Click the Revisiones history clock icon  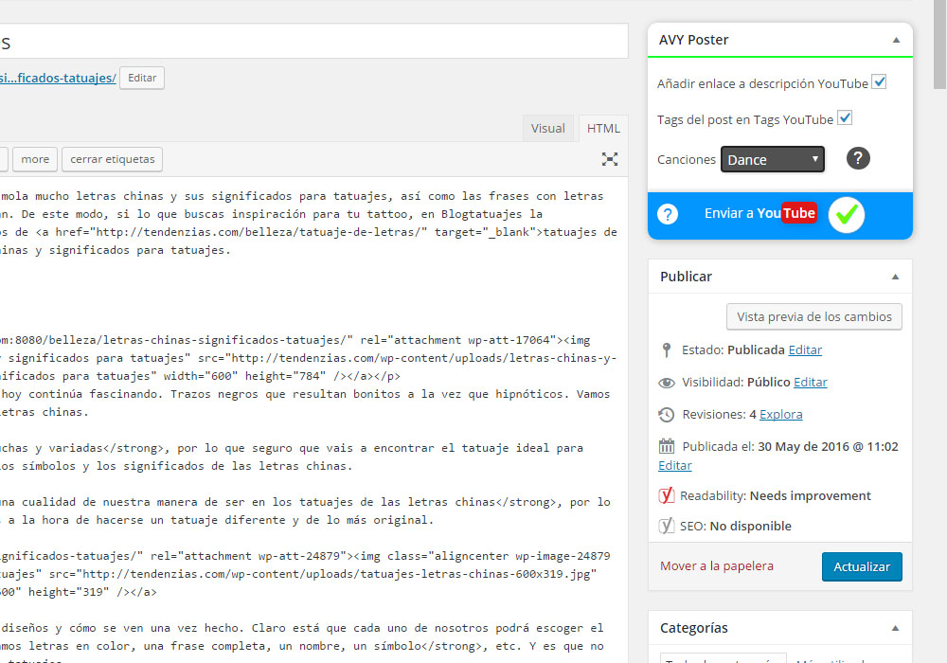click(x=666, y=414)
